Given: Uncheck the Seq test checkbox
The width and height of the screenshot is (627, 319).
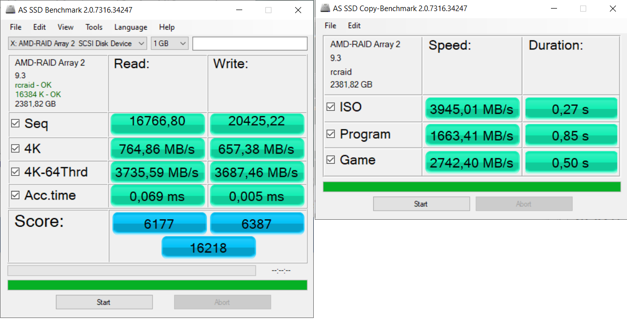Looking at the screenshot, I should (x=15, y=123).
